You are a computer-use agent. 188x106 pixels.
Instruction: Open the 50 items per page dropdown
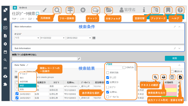pyautogui.click(x=20, y=72)
